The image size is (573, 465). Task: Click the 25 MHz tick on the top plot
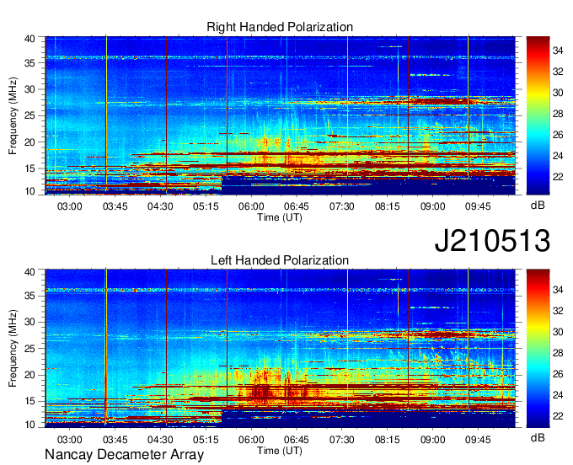tap(29, 116)
